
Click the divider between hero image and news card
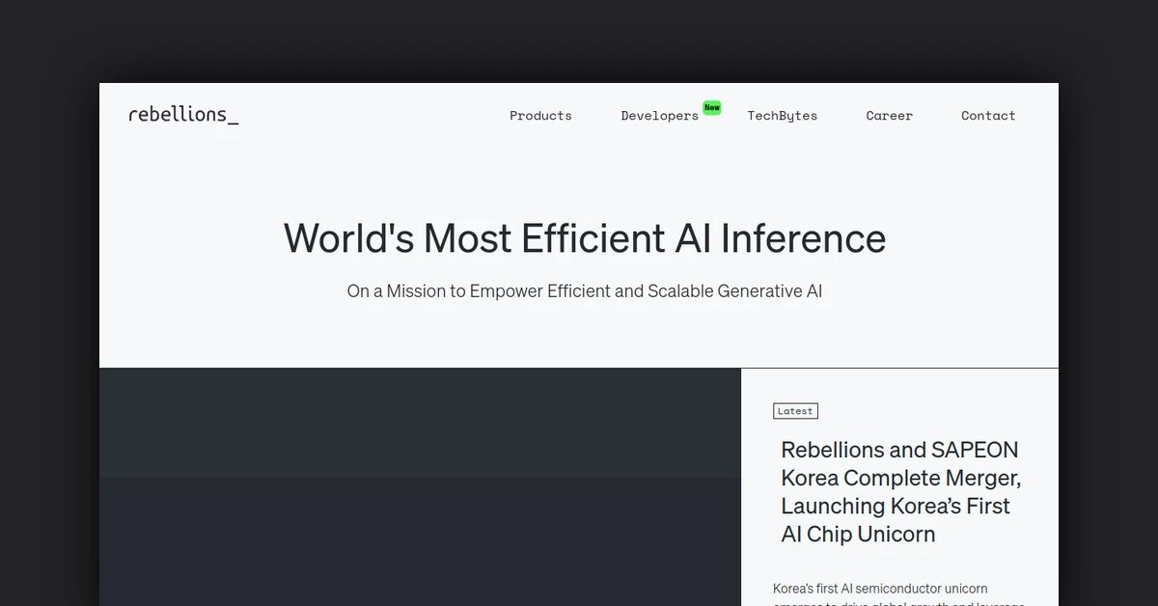[x=741, y=482]
